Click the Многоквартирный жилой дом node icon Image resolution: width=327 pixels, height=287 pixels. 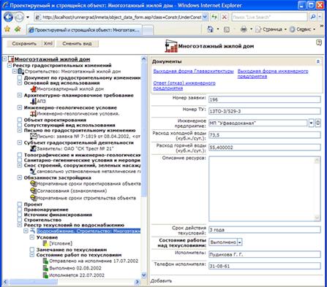pyautogui.click(x=34, y=88)
